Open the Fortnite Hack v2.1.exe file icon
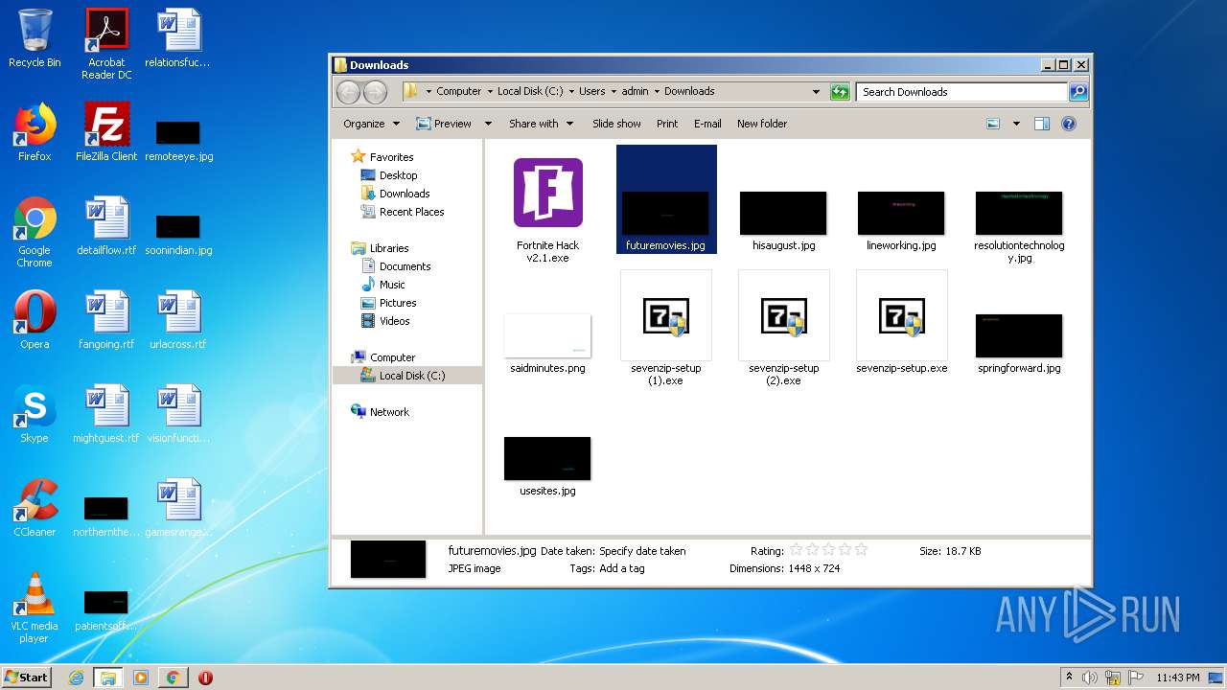 click(x=547, y=193)
